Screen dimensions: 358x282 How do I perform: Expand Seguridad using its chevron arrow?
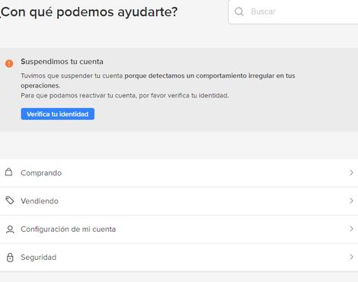[x=351, y=257]
